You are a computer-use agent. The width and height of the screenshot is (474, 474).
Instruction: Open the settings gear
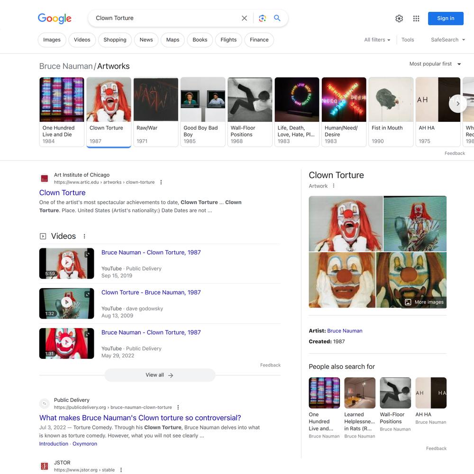tap(399, 18)
